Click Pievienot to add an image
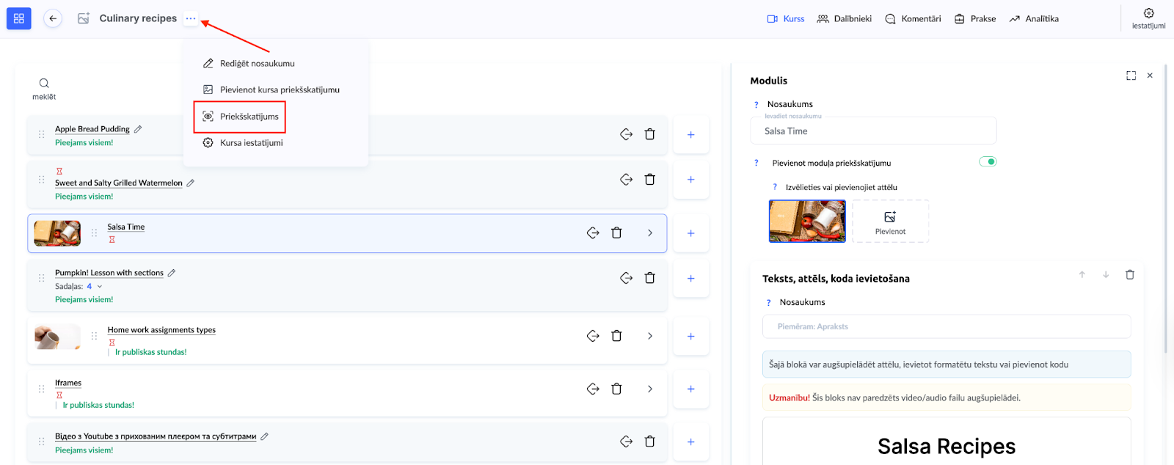Viewport: 1174px width, 465px height. pyautogui.click(x=890, y=221)
